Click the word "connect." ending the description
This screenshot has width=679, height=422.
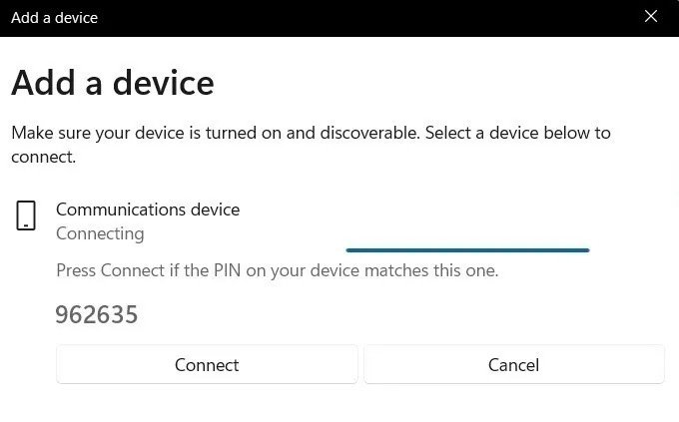click(43, 157)
